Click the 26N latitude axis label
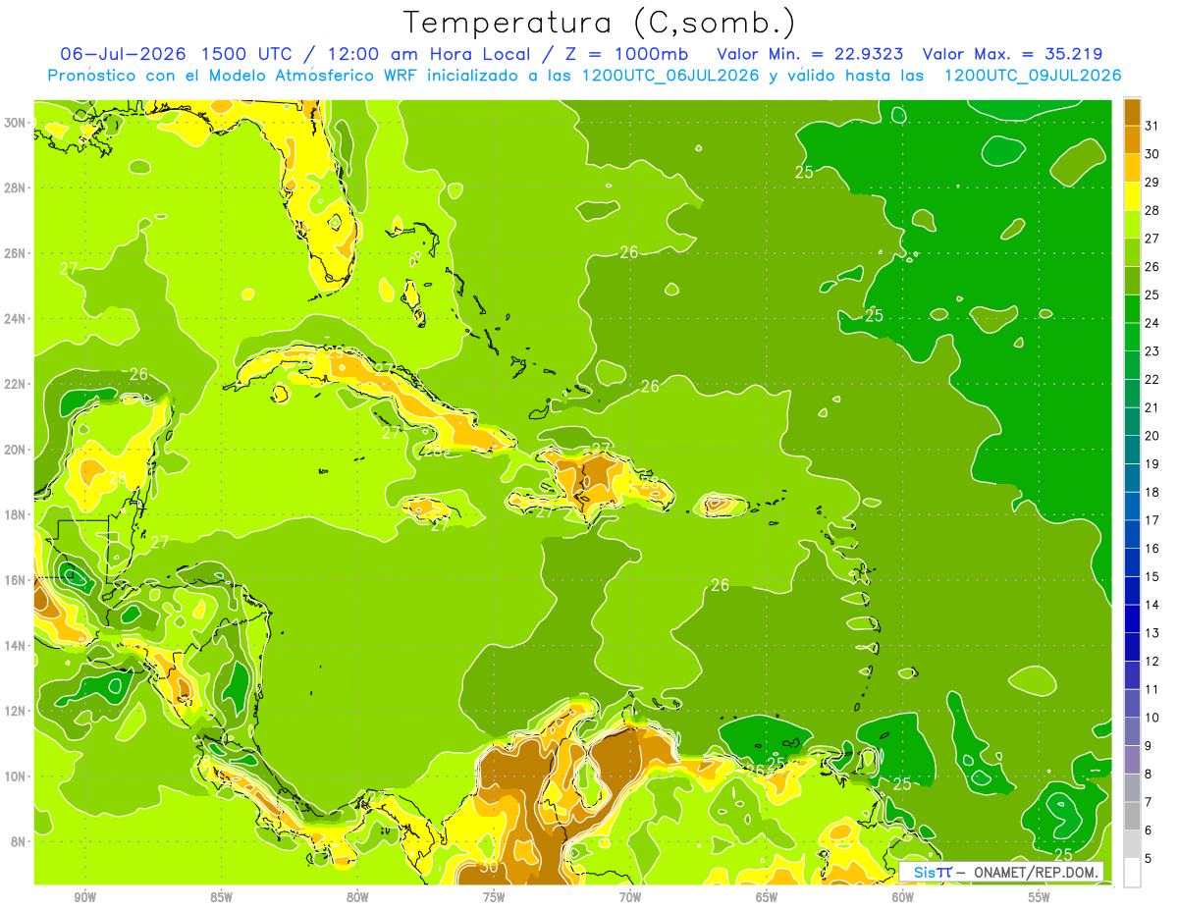 (x=17, y=253)
